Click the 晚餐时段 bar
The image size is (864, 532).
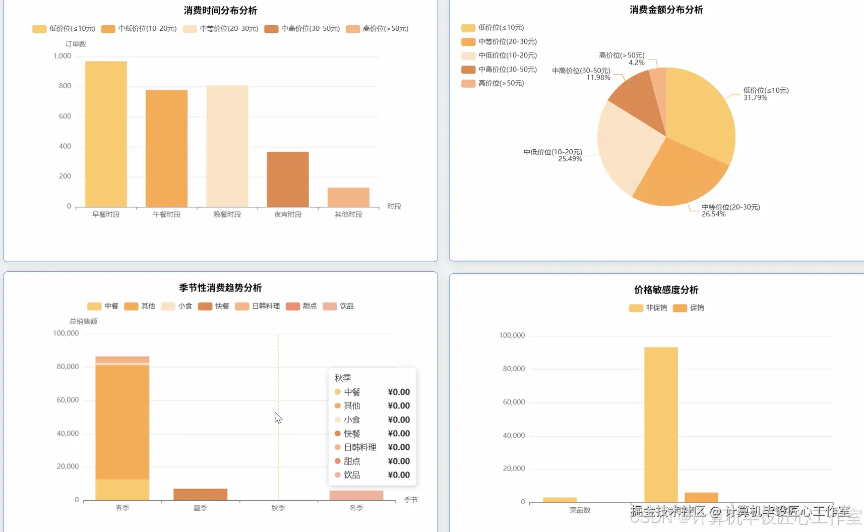(227, 146)
